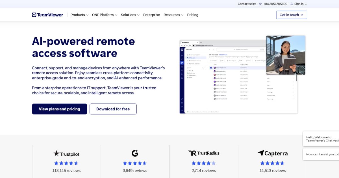Click the Capterra star rating
The image size is (339, 178).
point(273,163)
